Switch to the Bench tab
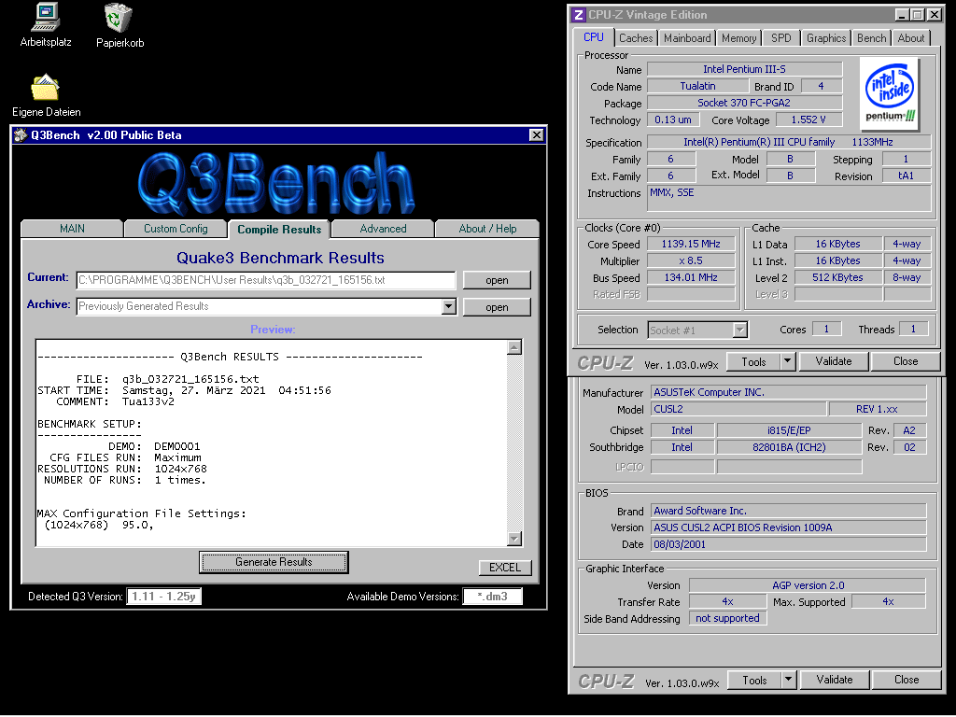The height and width of the screenshot is (717, 956). pyautogui.click(x=871, y=37)
